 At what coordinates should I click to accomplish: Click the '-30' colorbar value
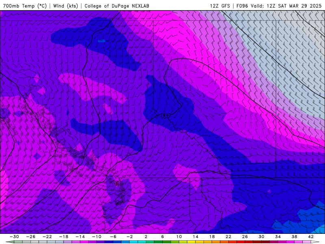[14, 237]
